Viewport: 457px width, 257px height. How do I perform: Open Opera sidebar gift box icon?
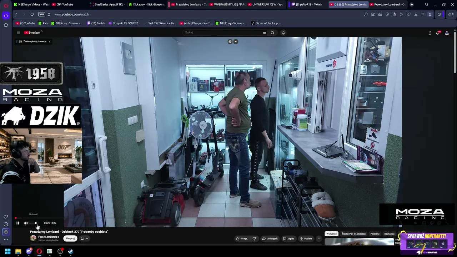tap(6, 232)
